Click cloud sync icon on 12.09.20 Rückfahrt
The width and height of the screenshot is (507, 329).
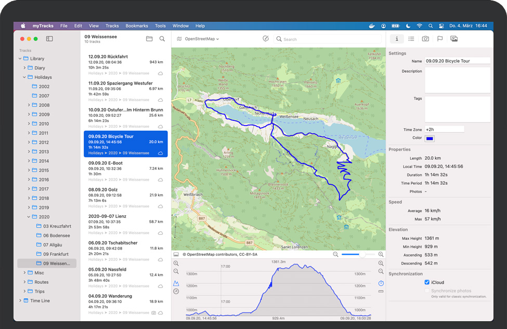click(160, 74)
